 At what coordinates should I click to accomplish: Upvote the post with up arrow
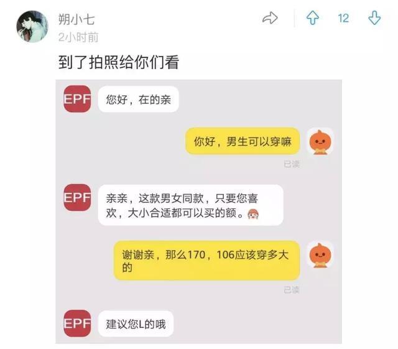click(312, 18)
